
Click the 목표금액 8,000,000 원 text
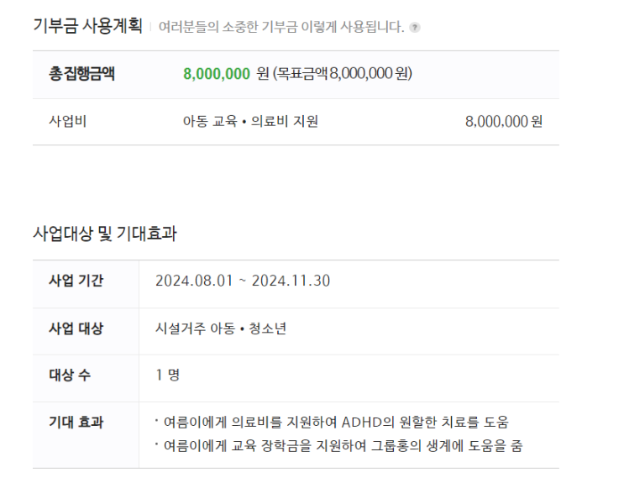coord(343,74)
